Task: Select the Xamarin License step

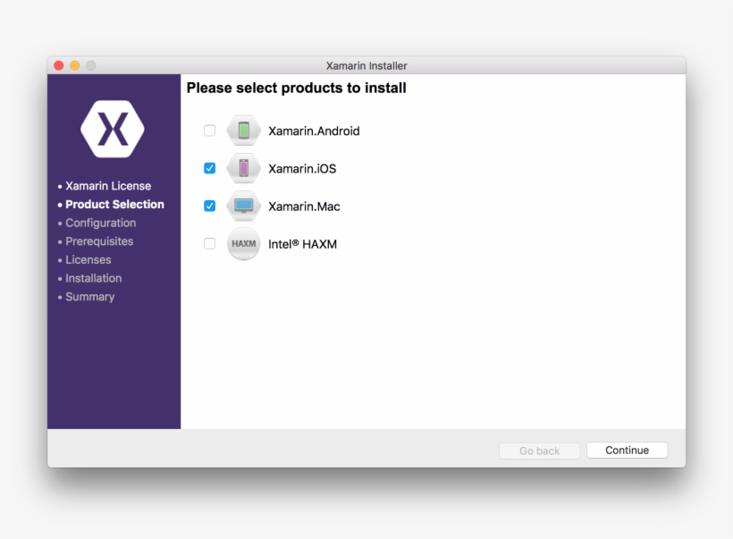Action: click(x=107, y=186)
